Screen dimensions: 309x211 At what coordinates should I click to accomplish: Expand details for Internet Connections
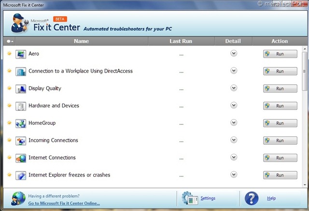(234, 157)
